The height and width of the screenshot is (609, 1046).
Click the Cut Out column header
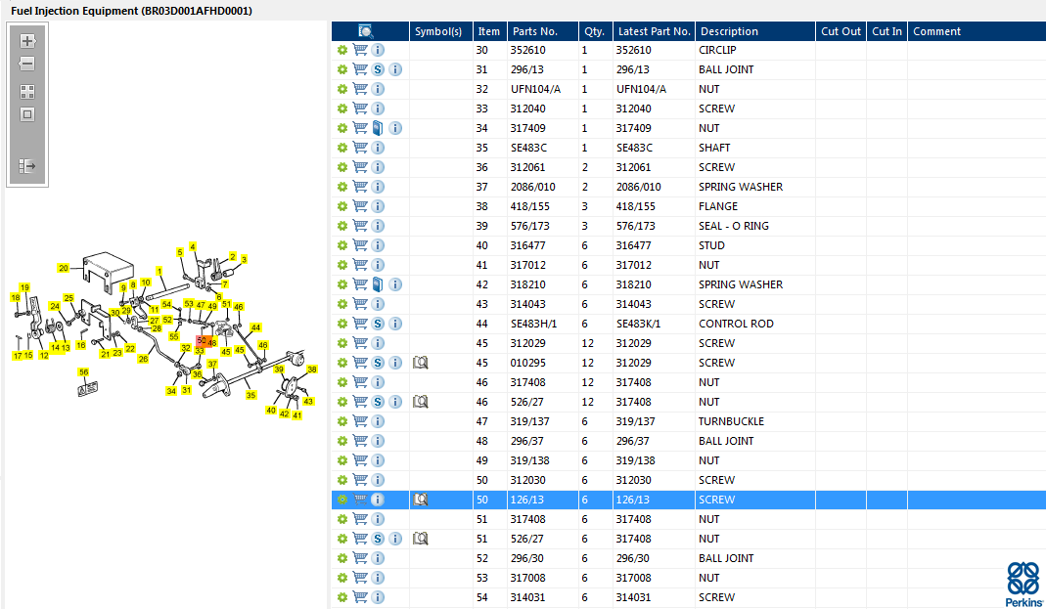(x=841, y=31)
